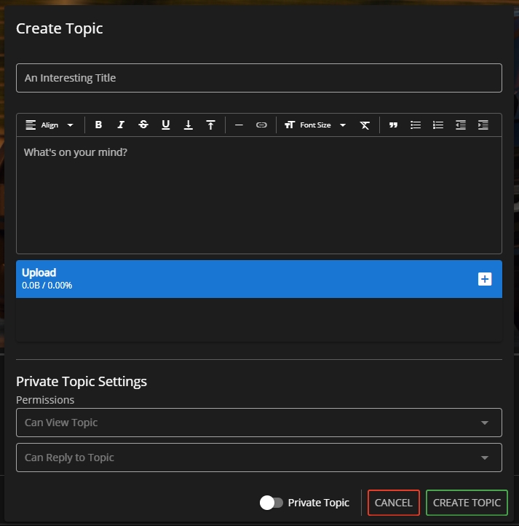Image resolution: width=519 pixels, height=526 pixels.
Task: Cancel the topic creation
Action: pyautogui.click(x=393, y=503)
